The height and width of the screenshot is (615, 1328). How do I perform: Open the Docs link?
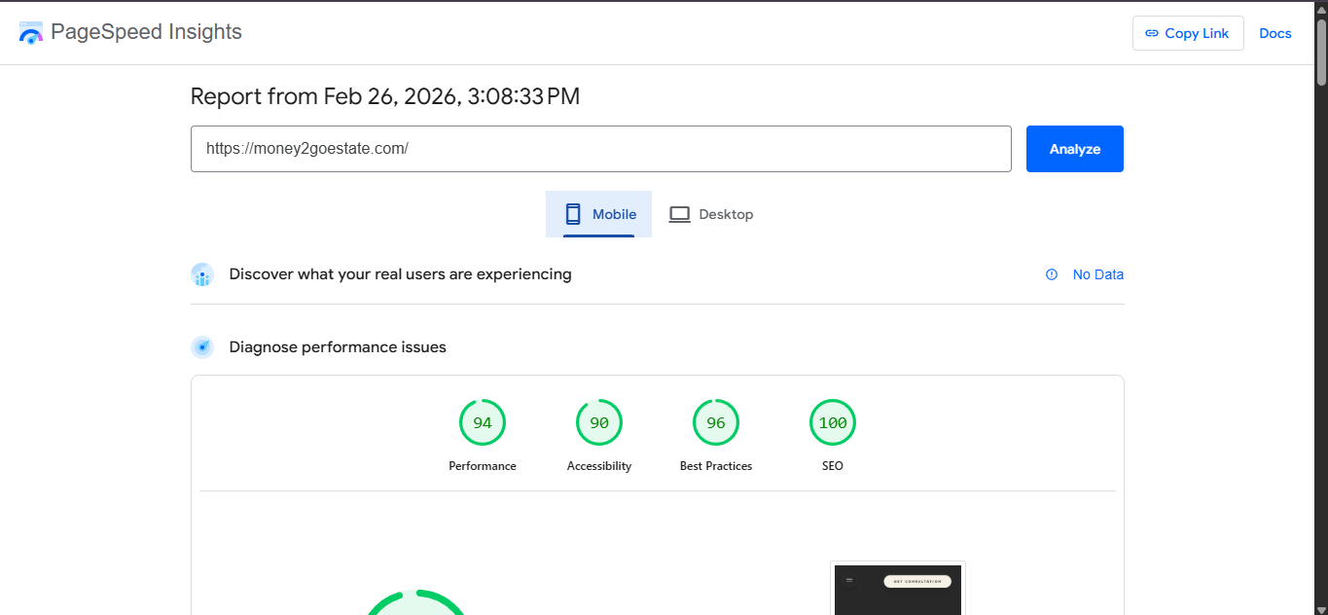[x=1275, y=33]
